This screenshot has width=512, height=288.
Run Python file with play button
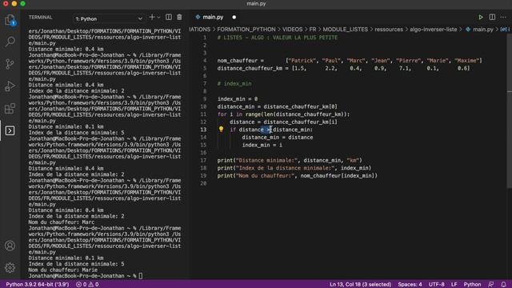coord(481,18)
